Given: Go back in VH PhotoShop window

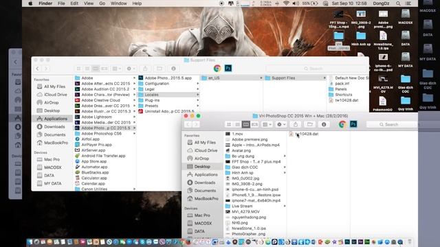Looking at the screenshot, I should 188,124.
